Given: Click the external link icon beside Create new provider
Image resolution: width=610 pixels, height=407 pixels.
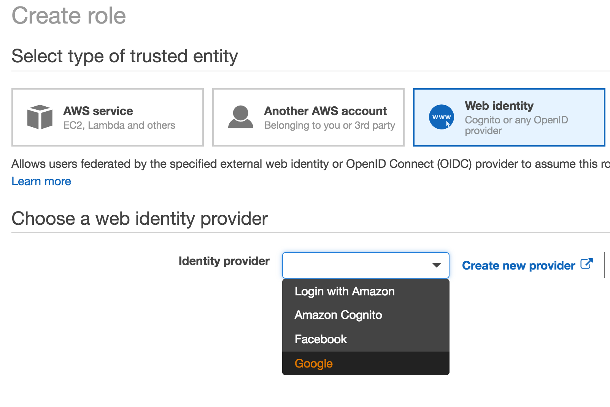Looking at the screenshot, I should click(586, 264).
